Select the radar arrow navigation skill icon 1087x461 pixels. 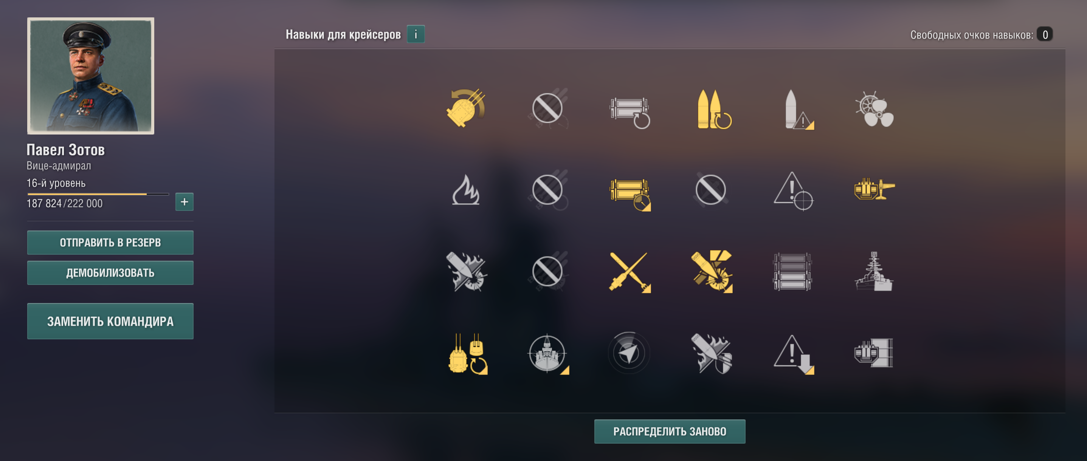coord(629,353)
